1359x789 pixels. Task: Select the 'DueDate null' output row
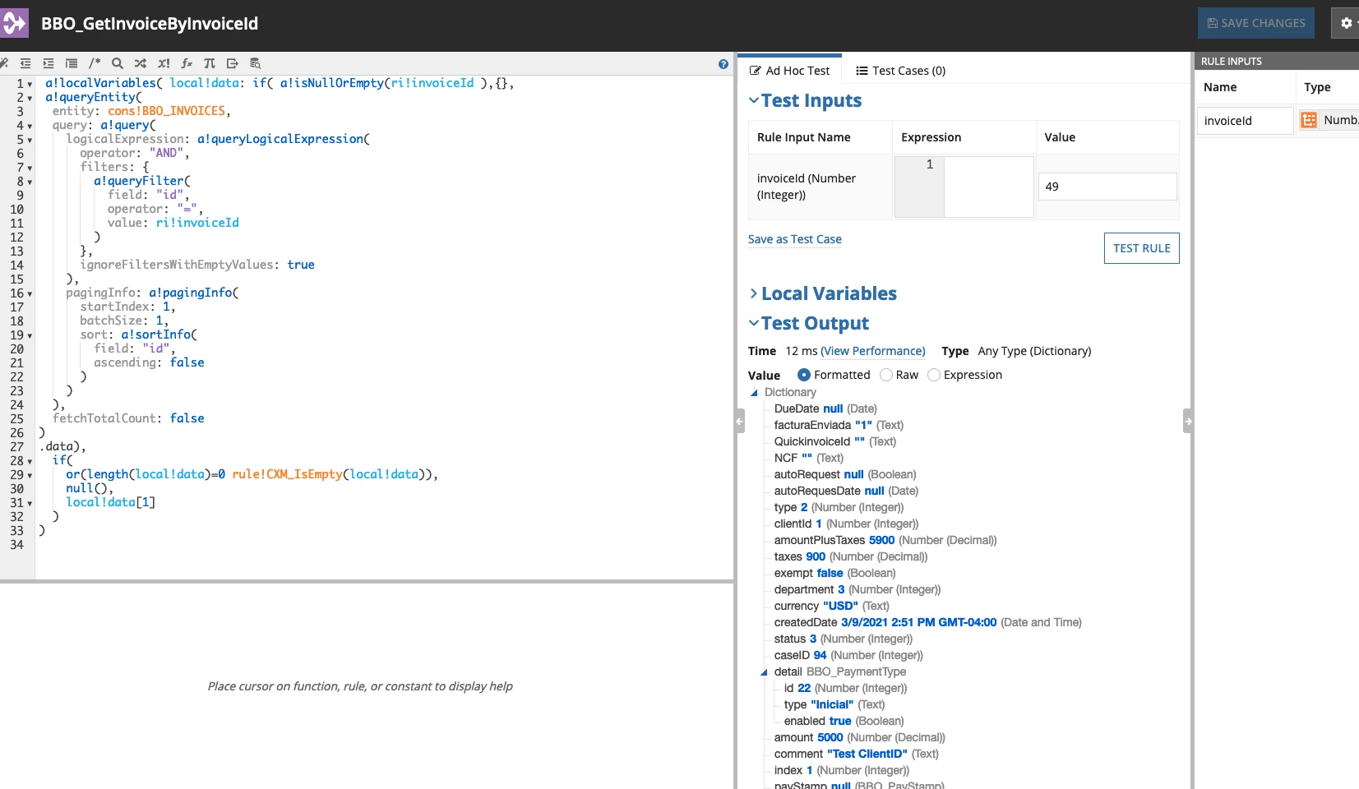825,408
